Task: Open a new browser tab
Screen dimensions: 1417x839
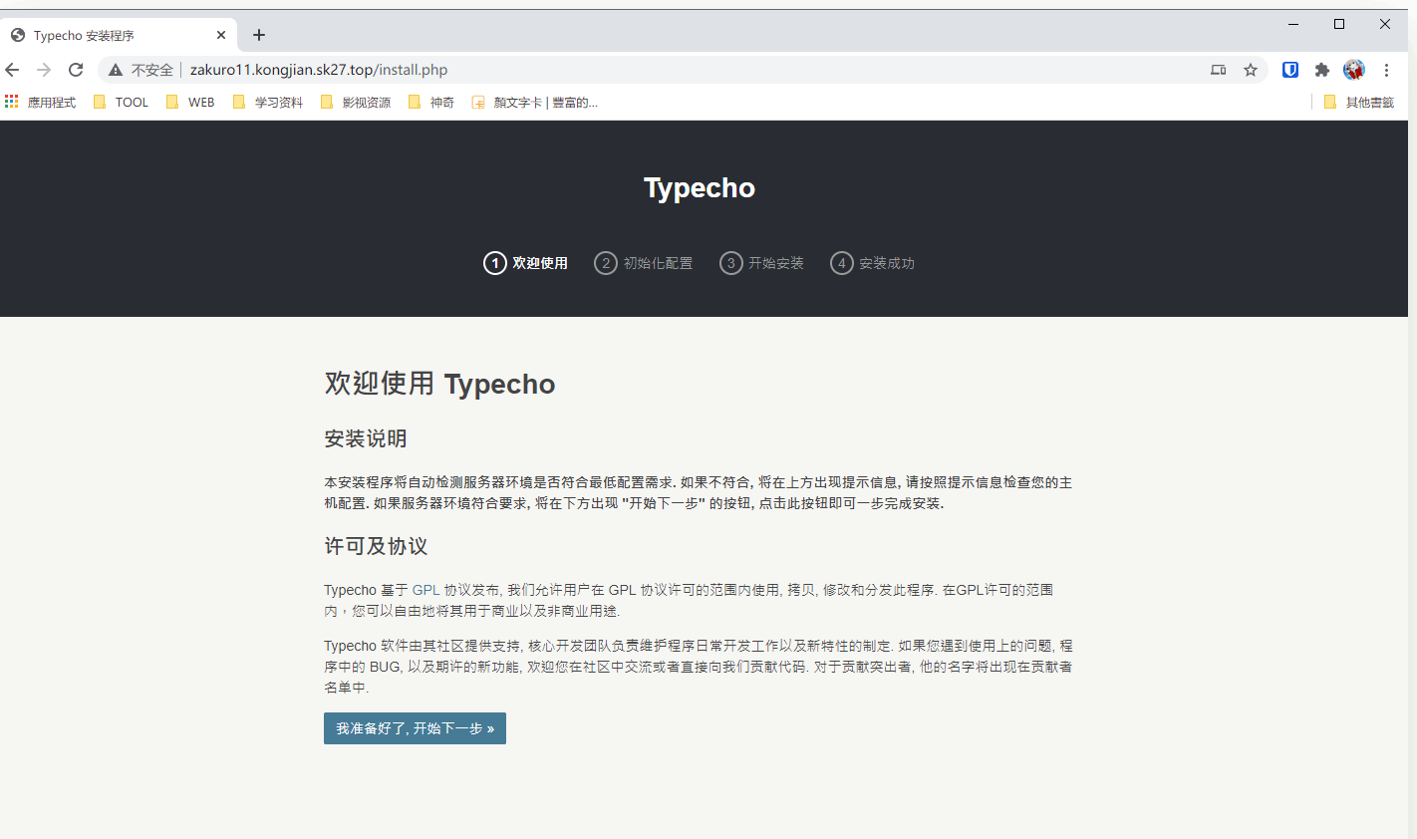Action: click(259, 35)
